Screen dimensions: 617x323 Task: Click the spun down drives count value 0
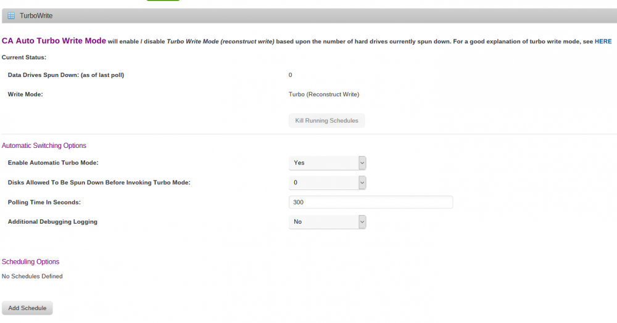click(291, 75)
